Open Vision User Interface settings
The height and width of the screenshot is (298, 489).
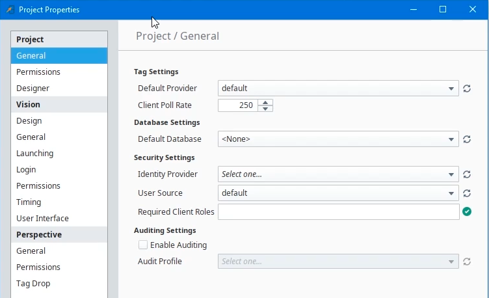[59, 218]
